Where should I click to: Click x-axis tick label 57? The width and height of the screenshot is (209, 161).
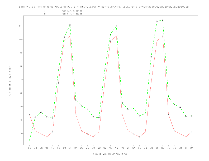(140, 148)
